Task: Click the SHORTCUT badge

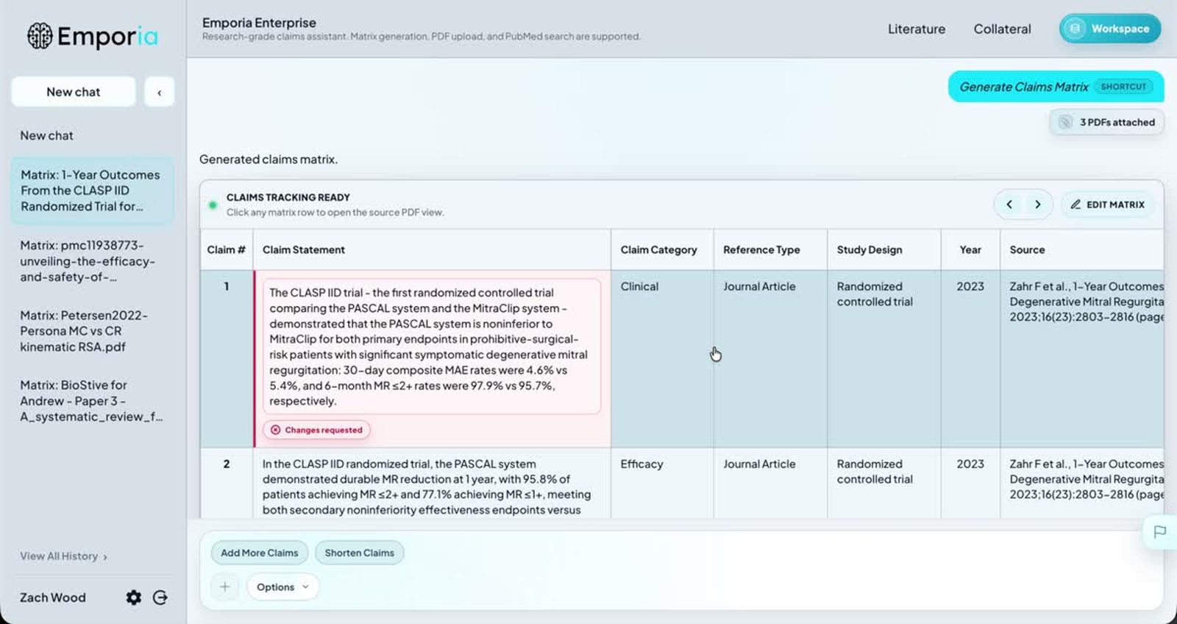Action: tap(1123, 87)
